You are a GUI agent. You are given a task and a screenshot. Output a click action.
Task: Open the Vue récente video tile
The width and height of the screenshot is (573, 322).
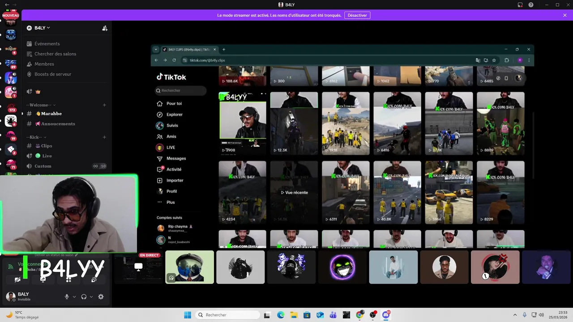pyautogui.click(x=294, y=192)
